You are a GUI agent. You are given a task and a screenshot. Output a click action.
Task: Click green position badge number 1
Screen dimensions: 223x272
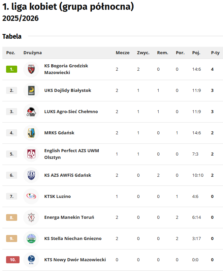tap(11, 69)
